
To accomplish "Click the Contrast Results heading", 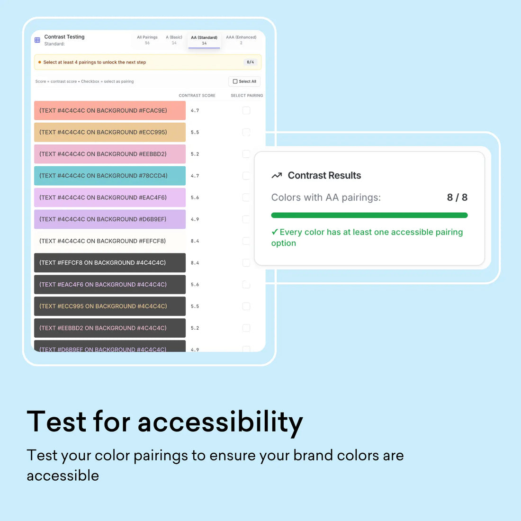I will click(324, 175).
